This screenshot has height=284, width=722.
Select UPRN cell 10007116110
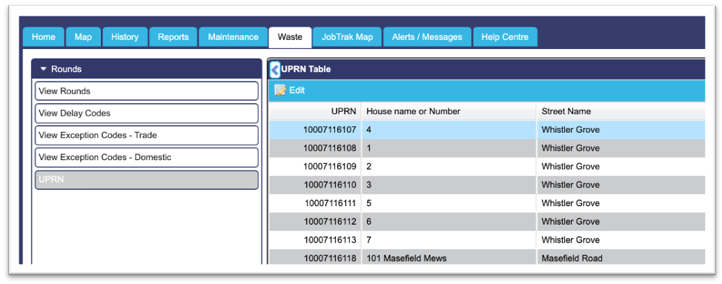(x=315, y=185)
